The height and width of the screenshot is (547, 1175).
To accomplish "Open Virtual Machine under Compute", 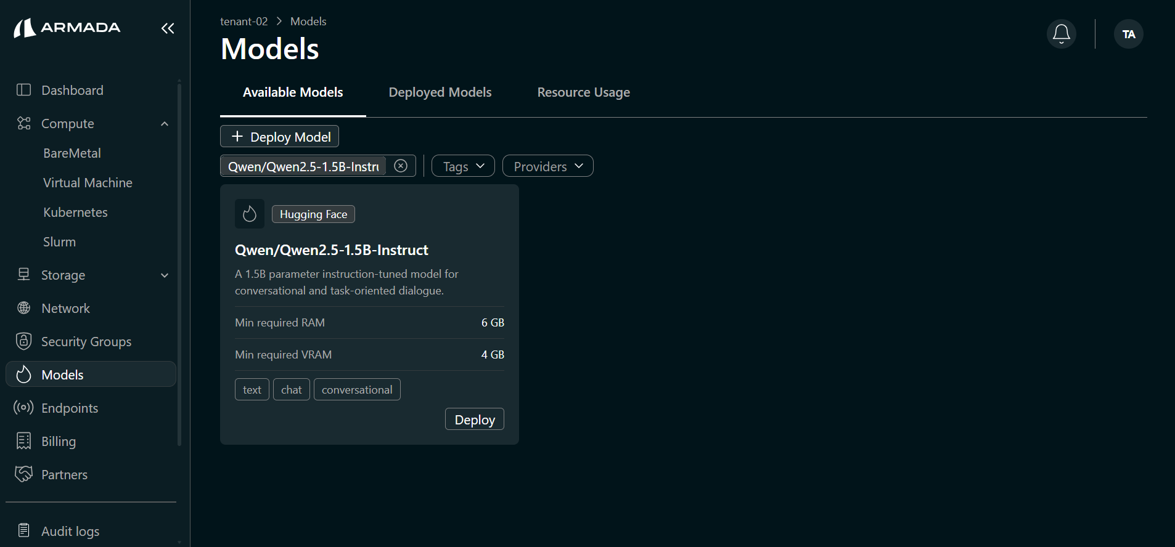I will (x=88, y=183).
